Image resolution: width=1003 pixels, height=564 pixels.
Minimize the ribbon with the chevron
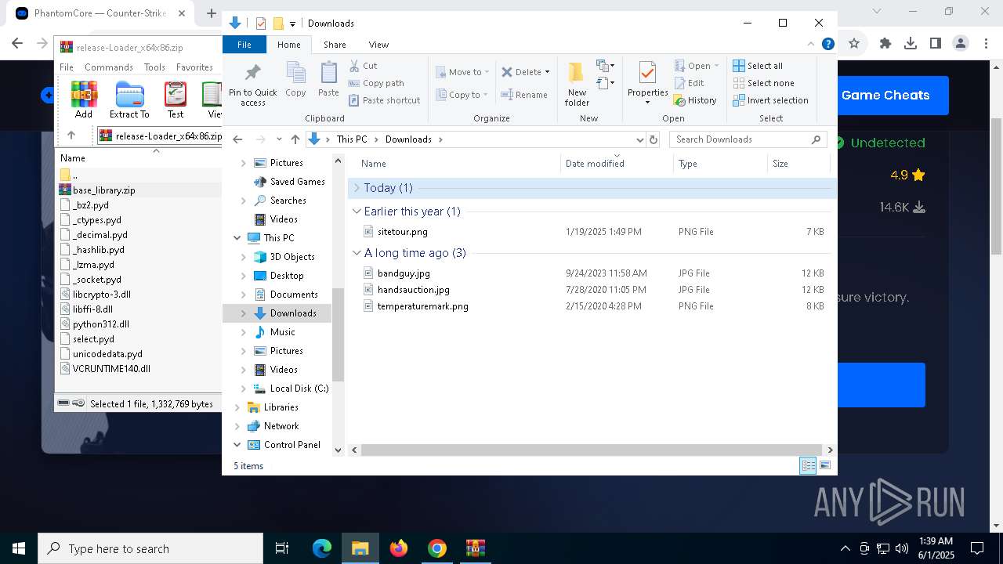812,45
